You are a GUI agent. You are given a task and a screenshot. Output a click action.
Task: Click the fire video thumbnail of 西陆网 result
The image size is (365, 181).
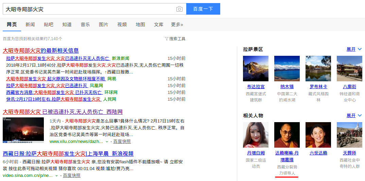[23, 130]
